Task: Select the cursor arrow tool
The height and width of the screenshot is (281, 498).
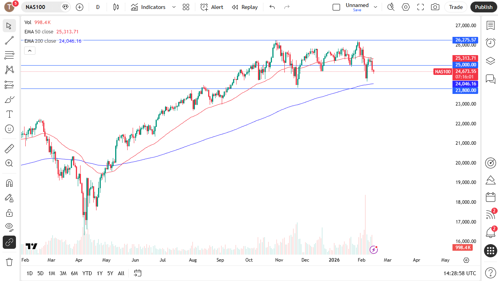Action: 9,26
